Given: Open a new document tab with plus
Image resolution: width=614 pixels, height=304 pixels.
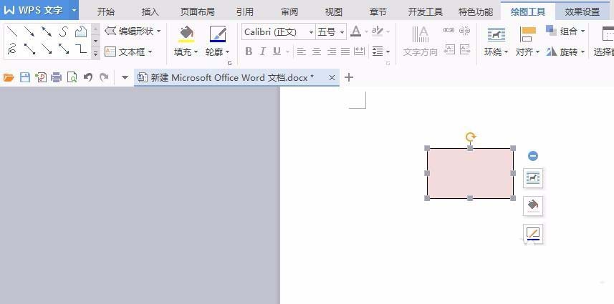Looking at the screenshot, I should click(x=348, y=77).
